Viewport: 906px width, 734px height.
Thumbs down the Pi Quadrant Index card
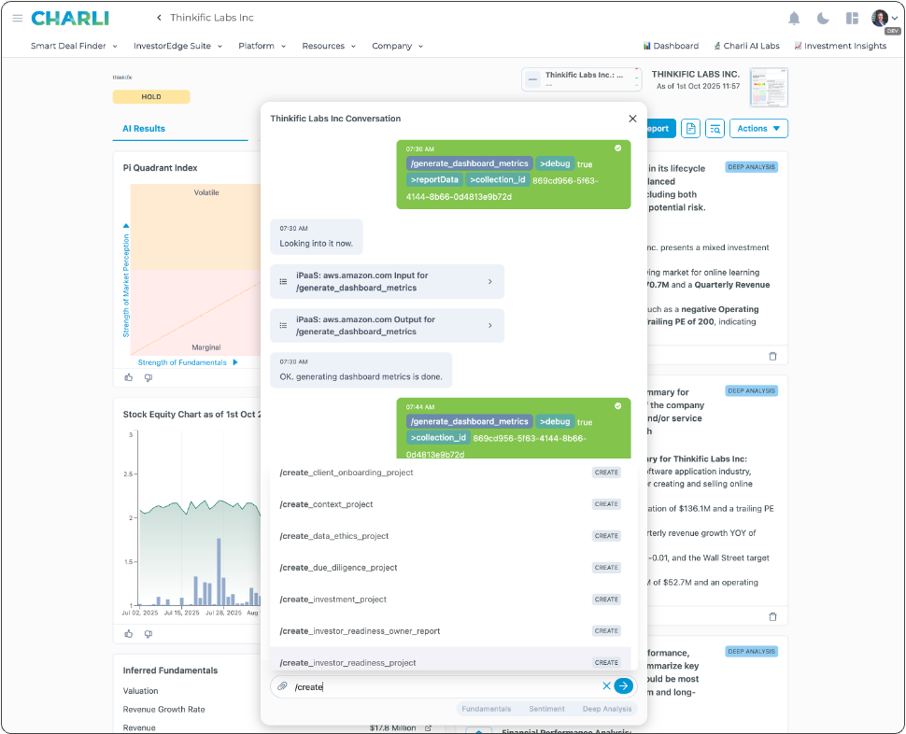coord(149,377)
